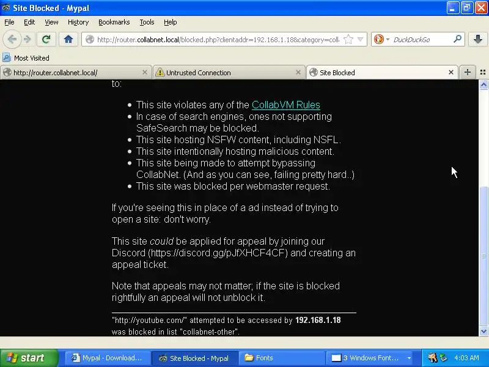Click the warning icon on Untrusted Connection tab
This screenshot has height=367, width=489.
[x=160, y=72]
